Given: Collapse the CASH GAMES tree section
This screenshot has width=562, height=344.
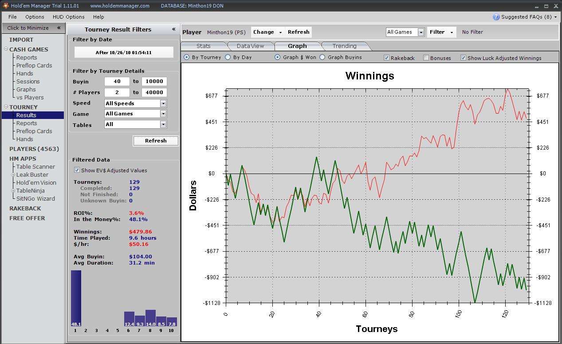Looking at the screenshot, I should pos(6,49).
